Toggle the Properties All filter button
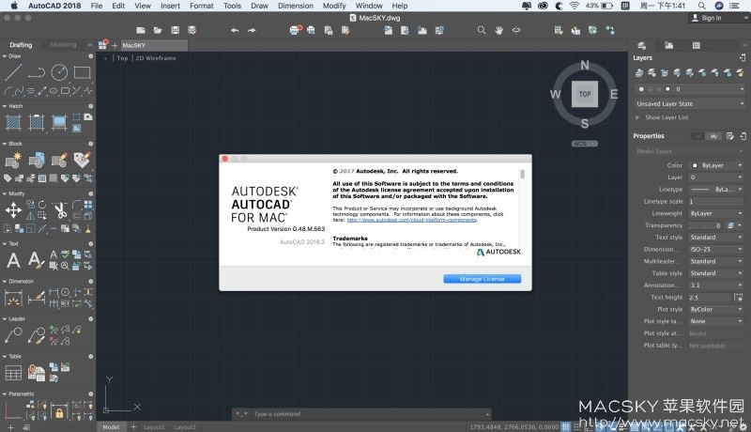 [x=697, y=136]
